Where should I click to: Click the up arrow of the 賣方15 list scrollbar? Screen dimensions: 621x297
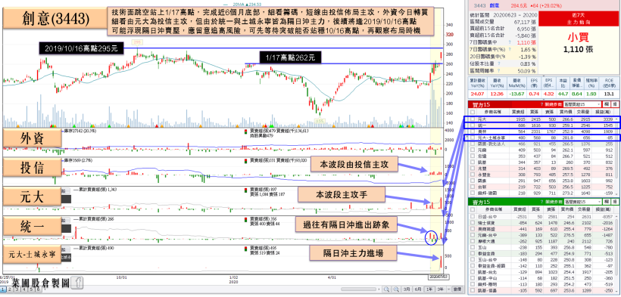616,217
